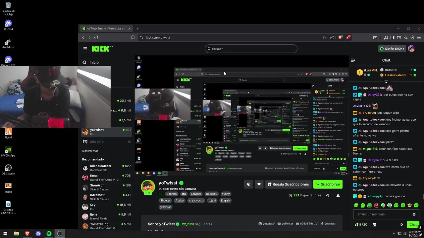Expand the chat leaderboard chevron

[386, 81]
